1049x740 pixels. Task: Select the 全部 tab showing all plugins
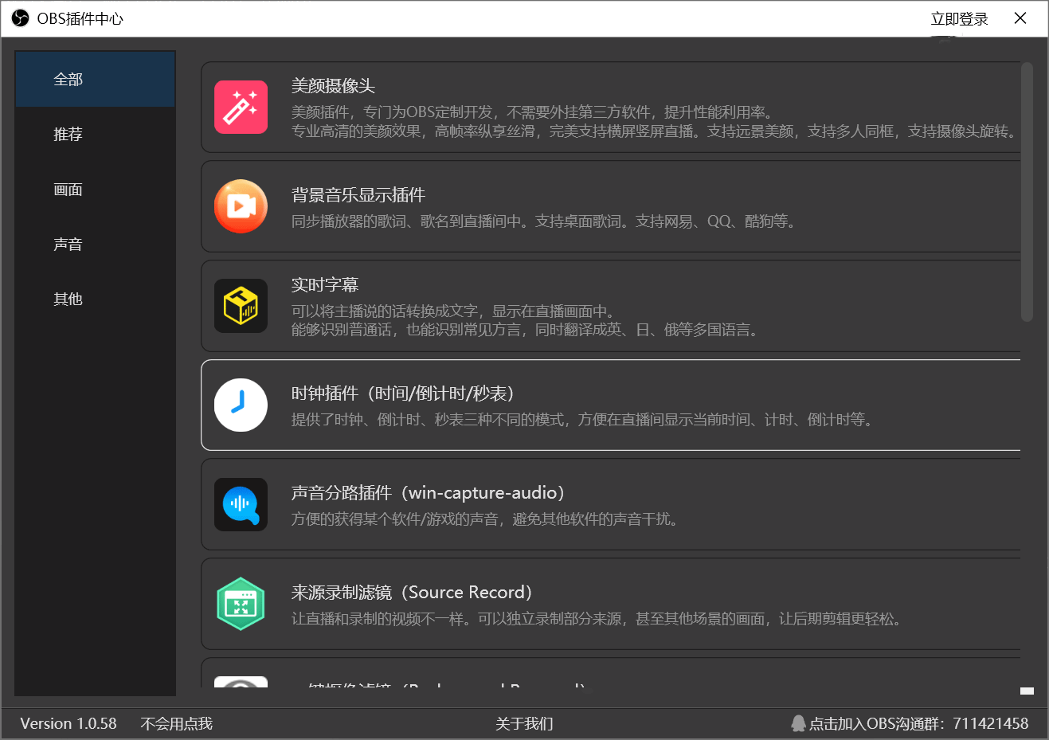pyautogui.click(x=68, y=79)
